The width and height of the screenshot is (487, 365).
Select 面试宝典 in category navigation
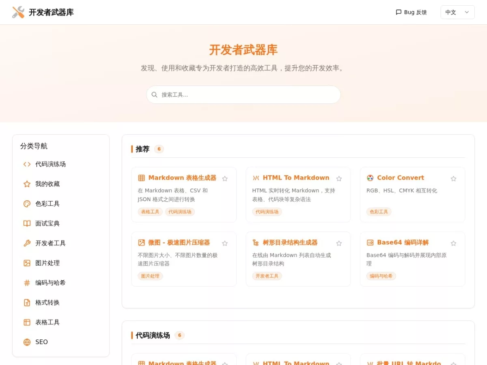pyautogui.click(x=61, y=223)
